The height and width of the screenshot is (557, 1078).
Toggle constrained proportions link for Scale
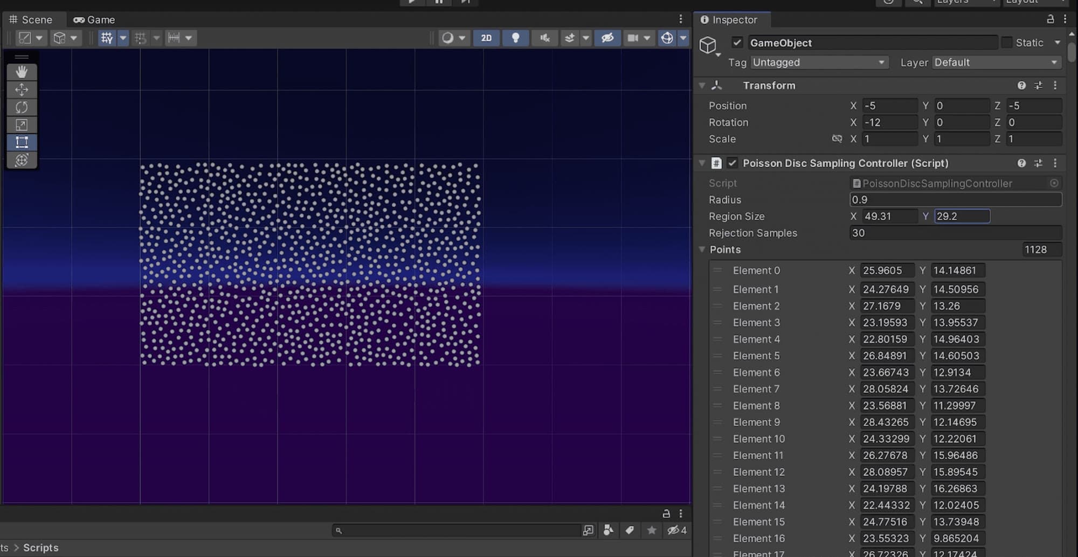(837, 138)
